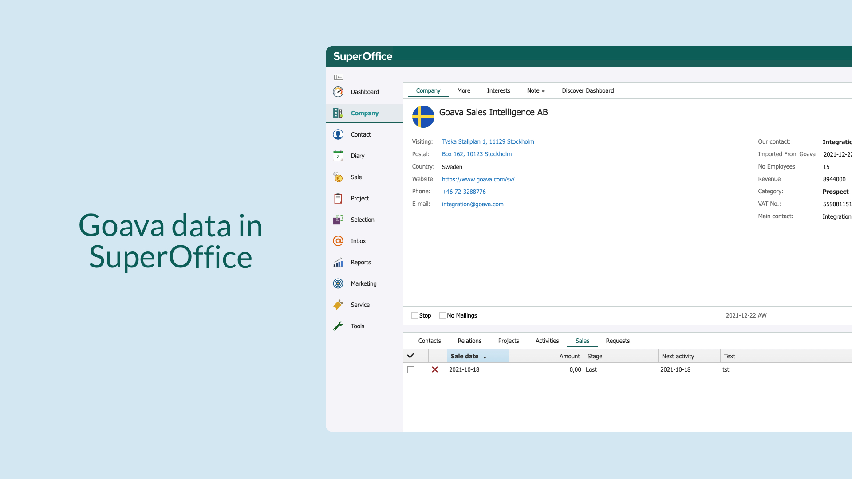Open the Marketing target icon
The height and width of the screenshot is (479, 852).
pyautogui.click(x=338, y=283)
